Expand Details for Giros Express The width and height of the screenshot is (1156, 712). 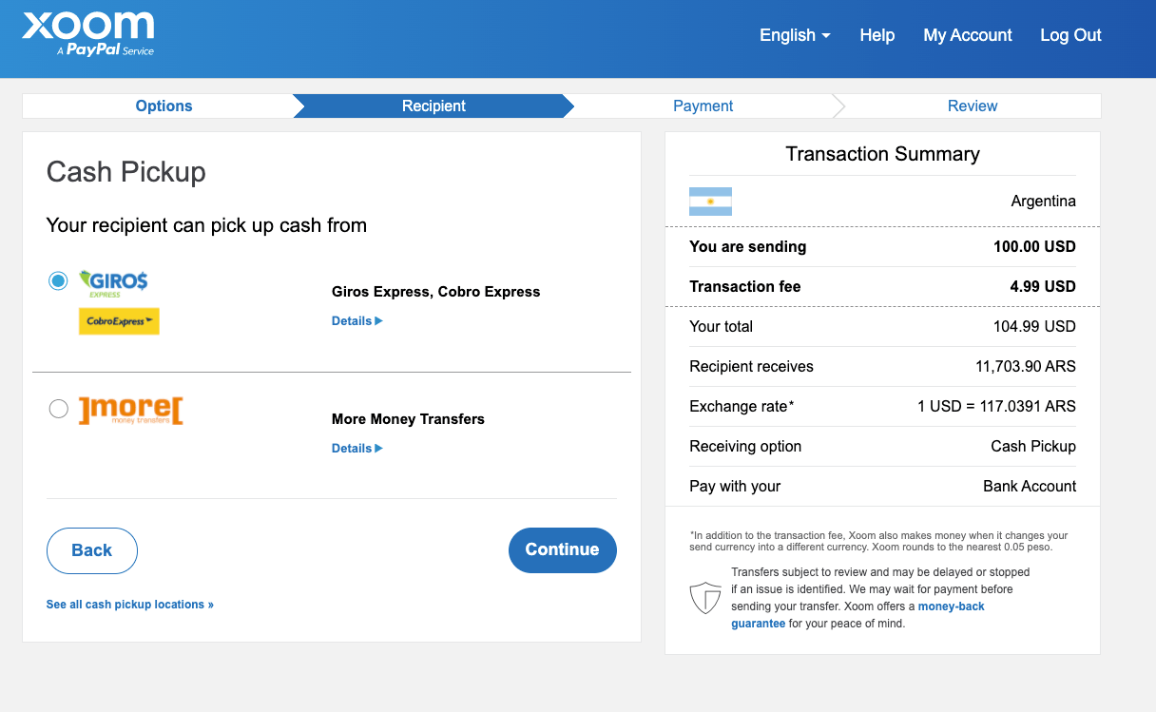(x=356, y=320)
